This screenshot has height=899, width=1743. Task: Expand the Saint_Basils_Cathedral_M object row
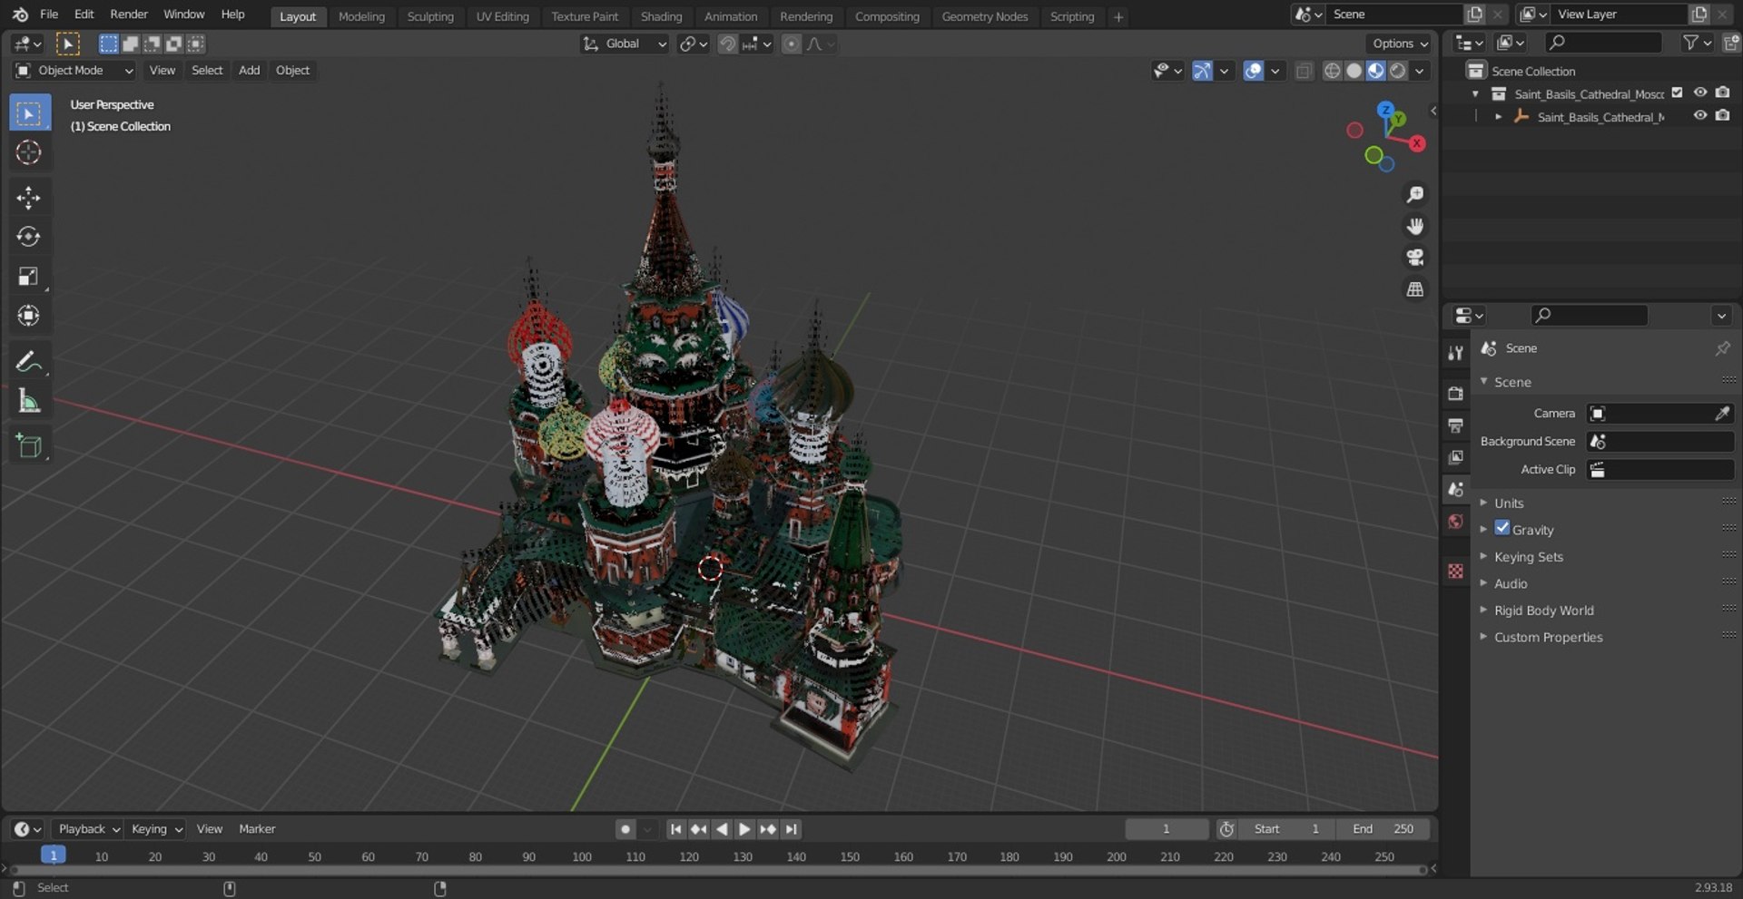(1498, 117)
